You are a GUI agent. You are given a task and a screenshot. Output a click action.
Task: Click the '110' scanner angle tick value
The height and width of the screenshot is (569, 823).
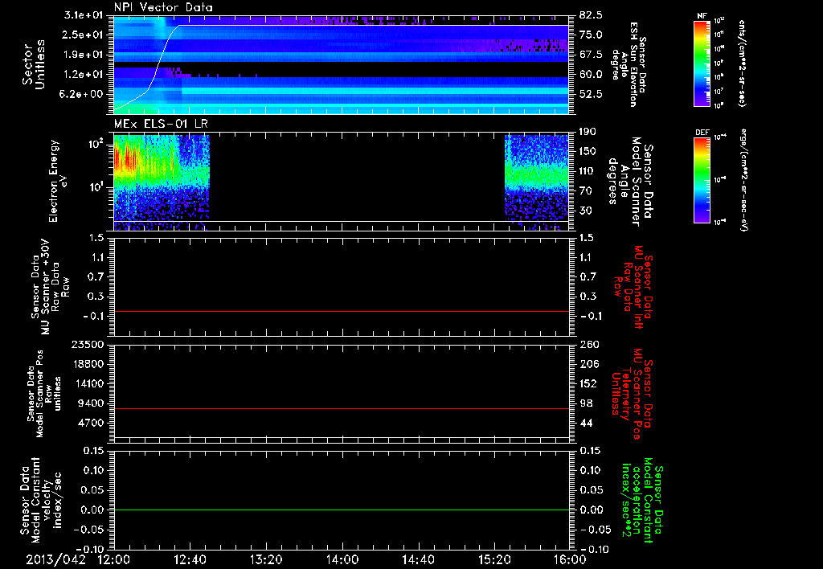(x=588, y=171)
